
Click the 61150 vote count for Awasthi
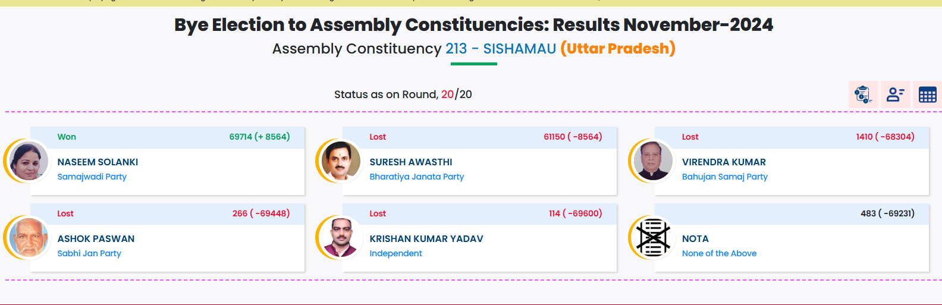point(554,137)
